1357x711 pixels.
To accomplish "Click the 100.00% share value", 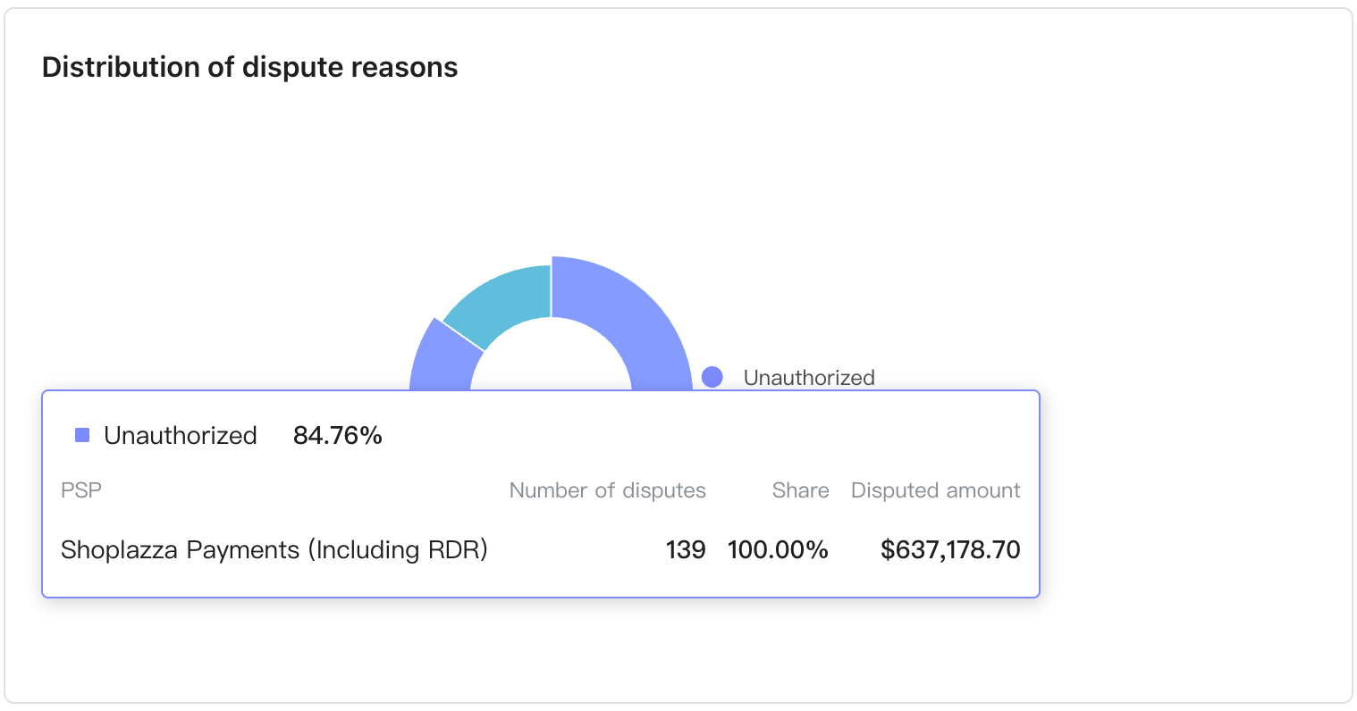I will point(778,549).
